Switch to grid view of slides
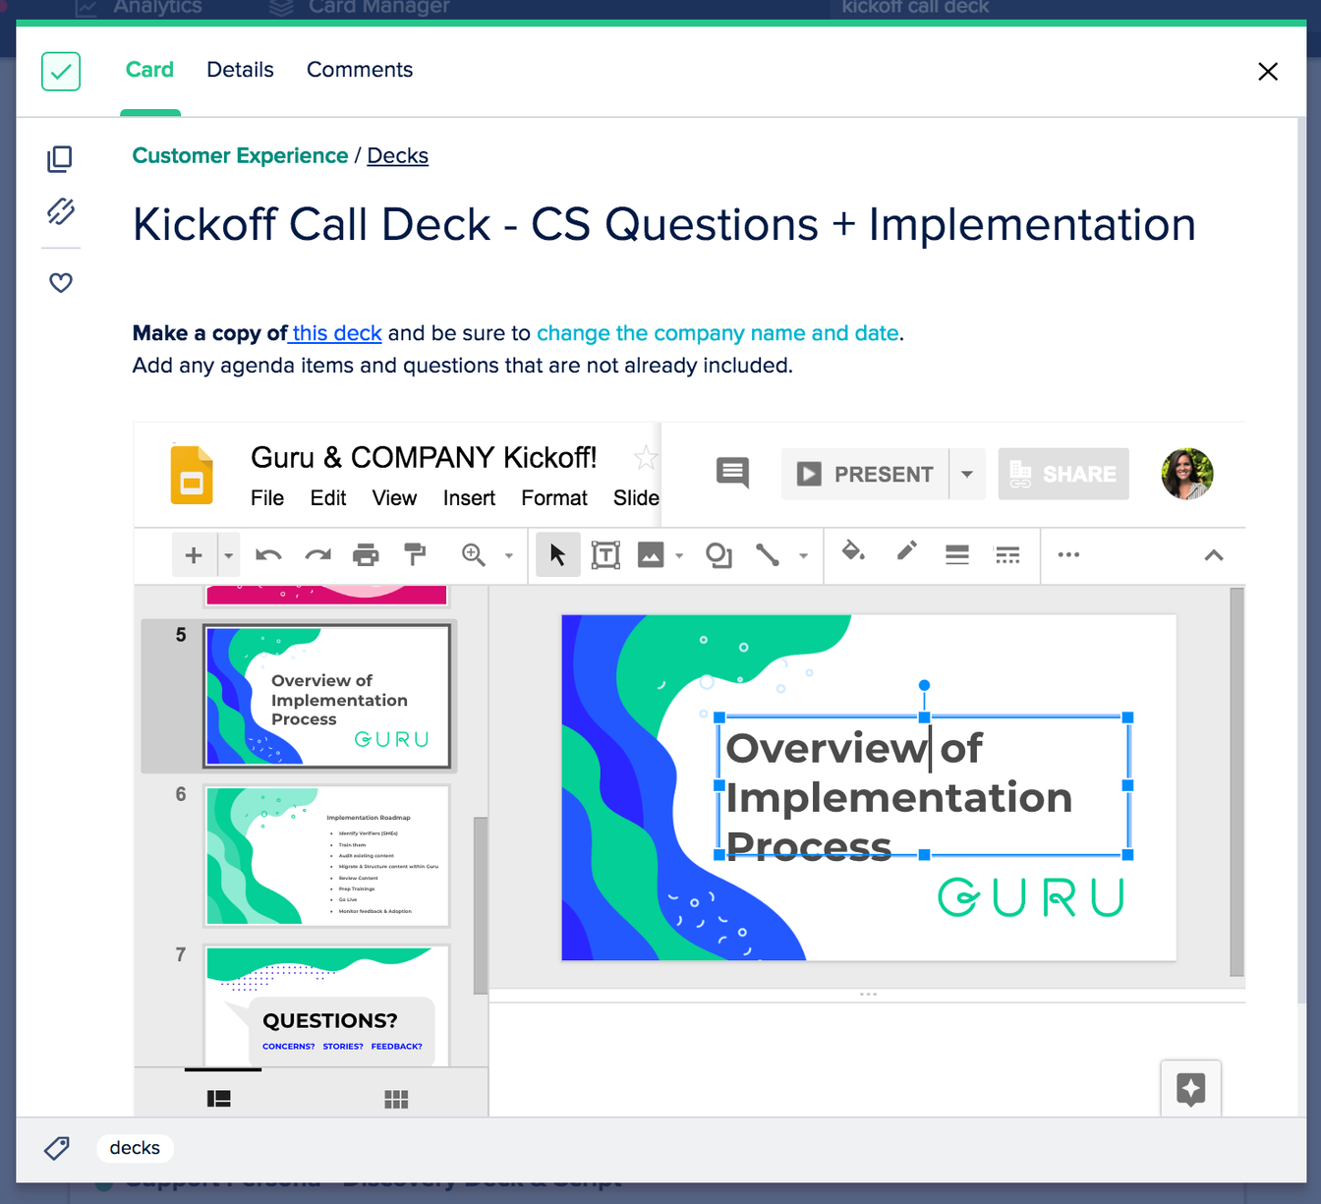Screen dimensions: 1321x1204 coord(396,1099)
